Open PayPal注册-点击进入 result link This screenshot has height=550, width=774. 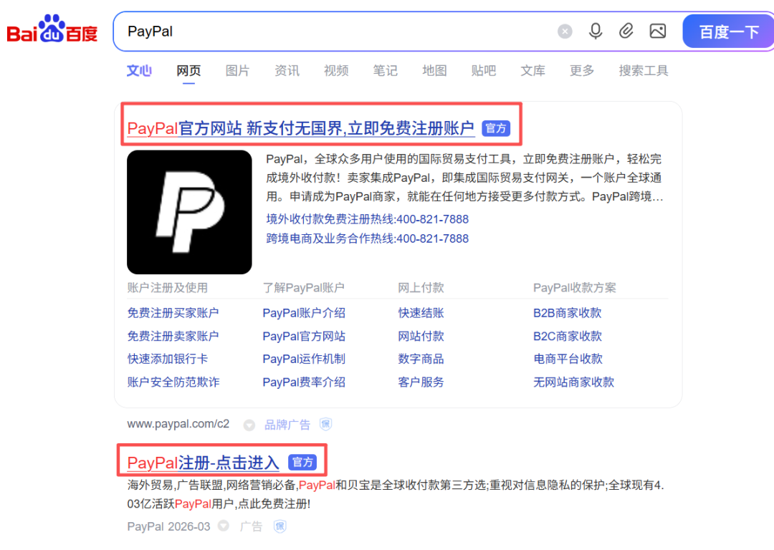[x=203, y=463]
